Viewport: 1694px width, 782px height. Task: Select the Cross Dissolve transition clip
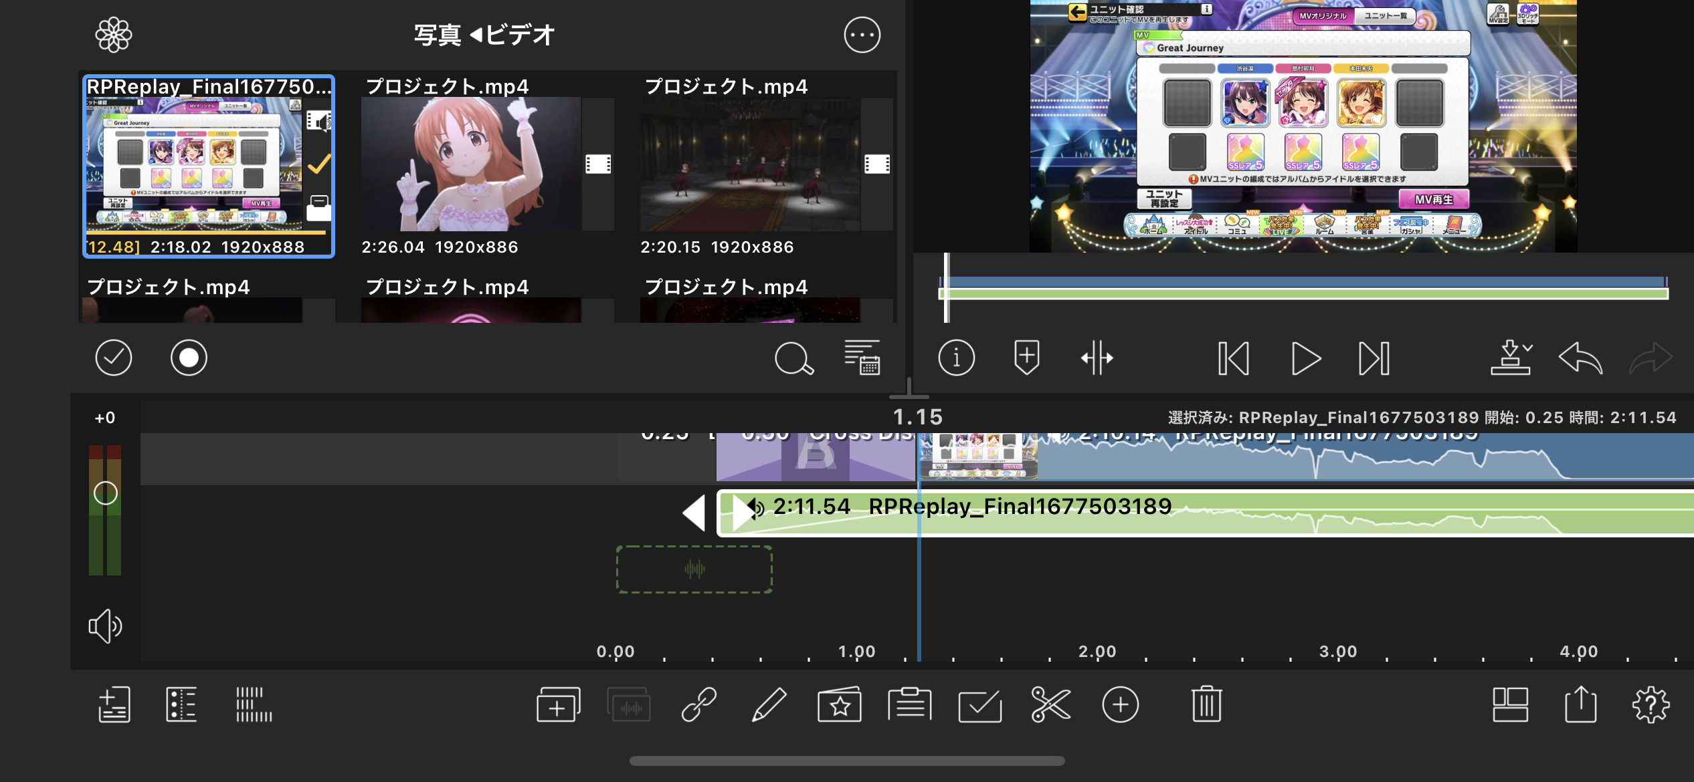pos(816,457)
